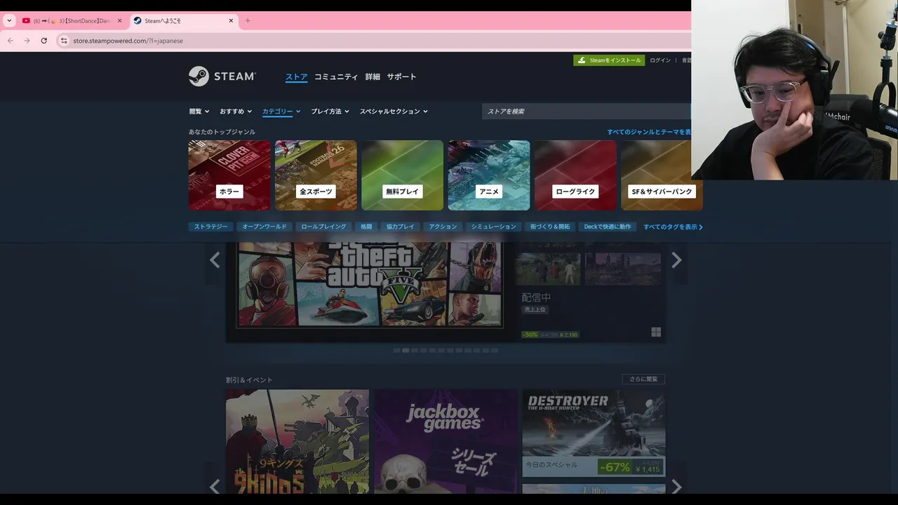Expand the 閲覧 dropdown

point(199,112)
